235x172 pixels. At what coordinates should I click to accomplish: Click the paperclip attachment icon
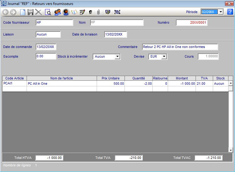click(x=98, y=12)
